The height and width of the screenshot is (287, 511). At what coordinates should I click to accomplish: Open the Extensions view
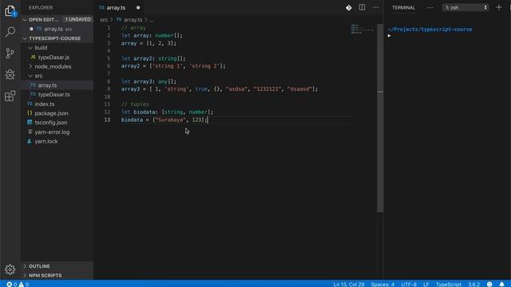(x=10, y=96)
